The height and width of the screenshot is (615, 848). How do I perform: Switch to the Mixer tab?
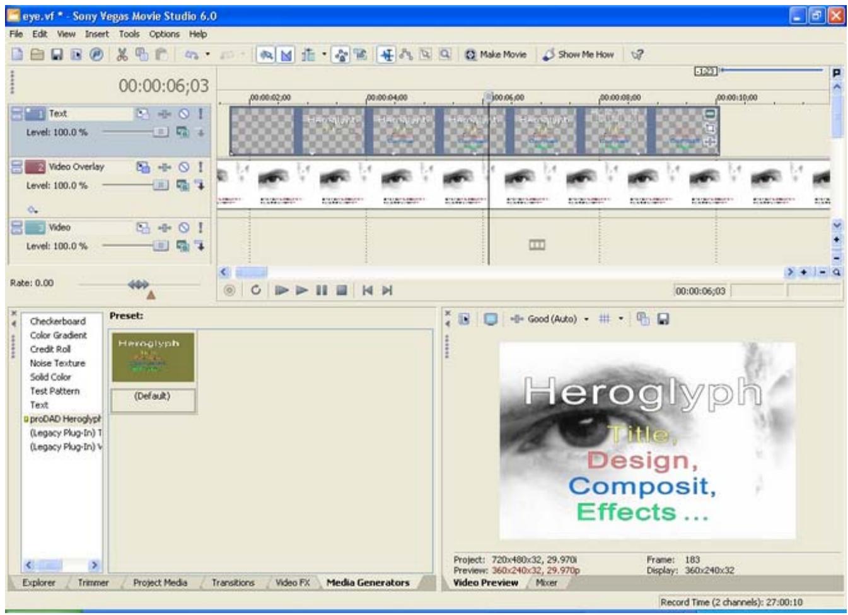(547, 583)
